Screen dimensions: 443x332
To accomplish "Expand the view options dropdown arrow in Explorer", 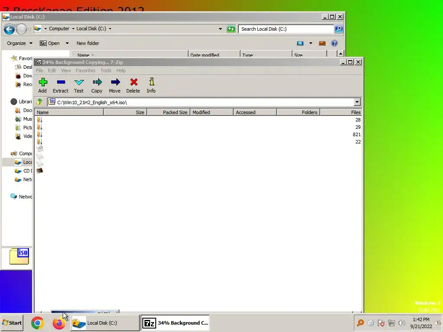I will point(311,43).
